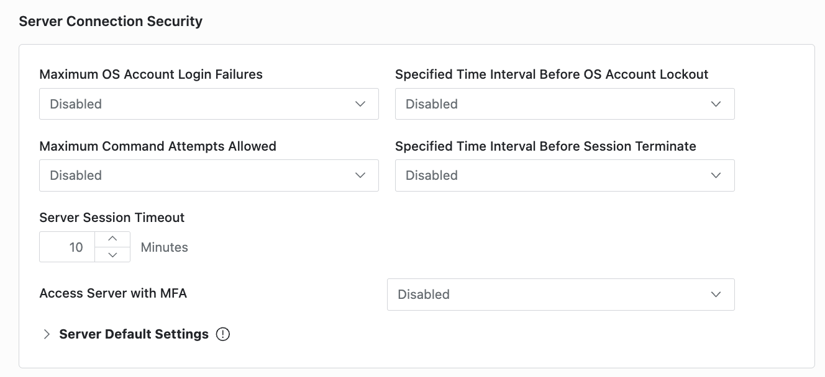Click the Server Session Timeout number field
The height and width of the screenshot is (377, 825).
click(67, 247)
